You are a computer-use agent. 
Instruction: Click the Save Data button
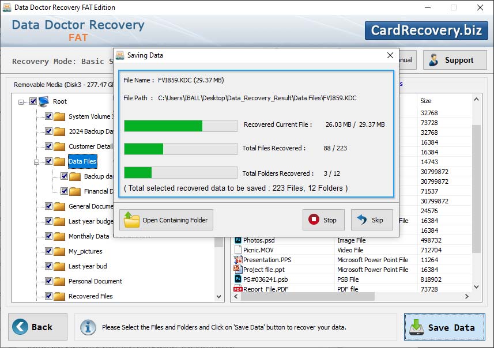coord(444,327)
